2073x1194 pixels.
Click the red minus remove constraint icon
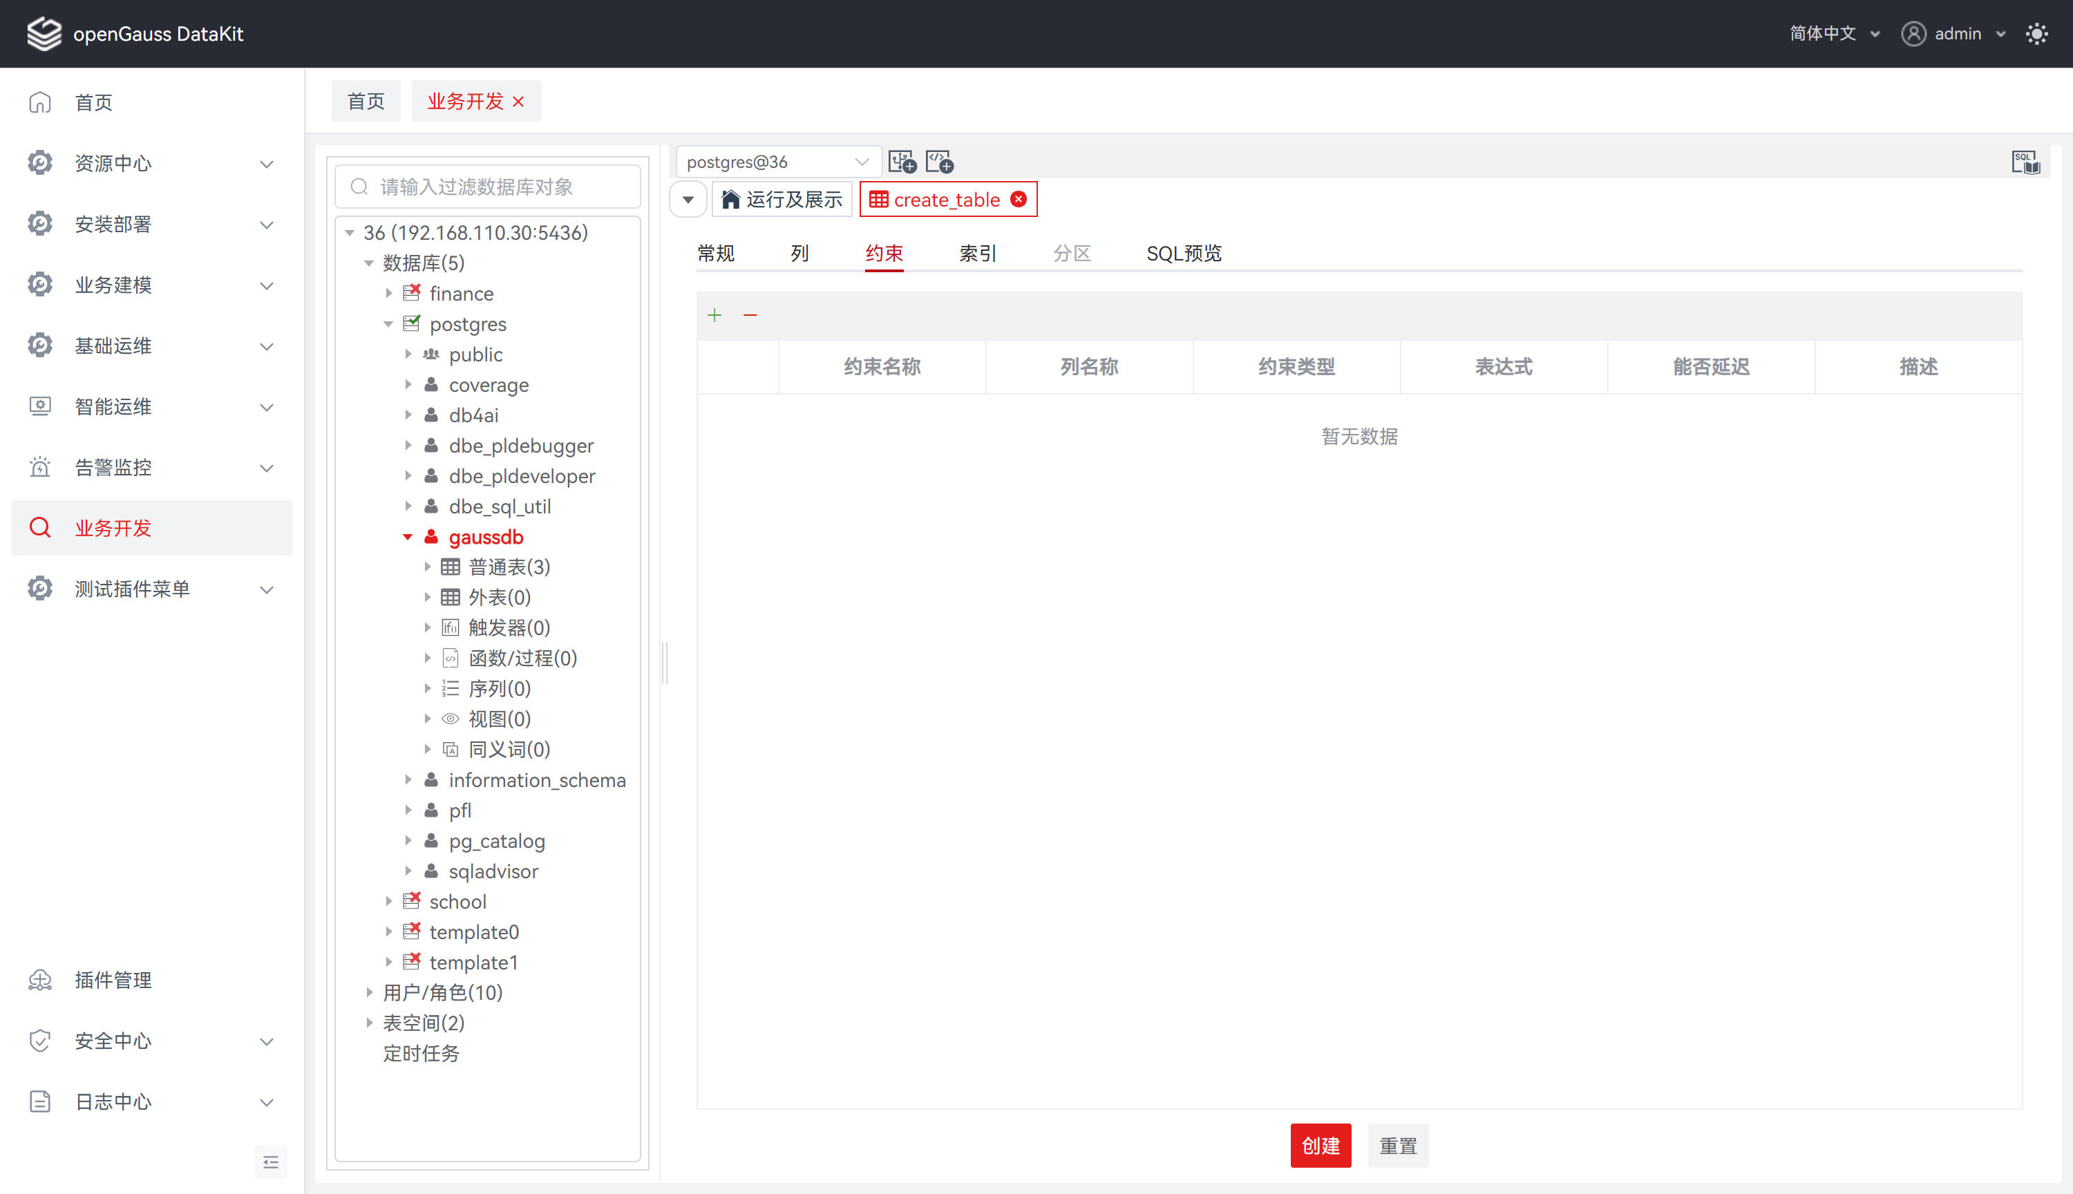pyautogui.click(x=750, y=315)
